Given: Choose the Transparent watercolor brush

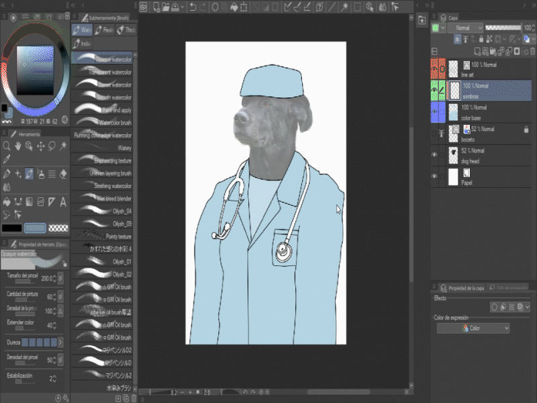Looking at the screenshot, I should click(x=102, y=72).
